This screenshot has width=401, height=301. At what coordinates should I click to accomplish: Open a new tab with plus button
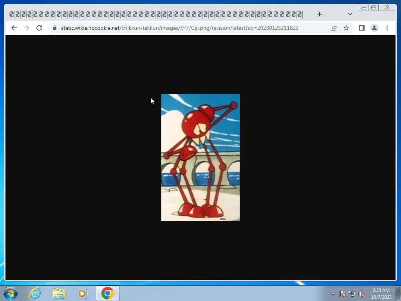click(x=320, y=14)
